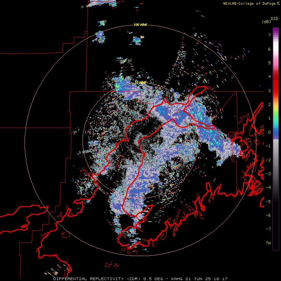The image size is (281, 281).
Task: Click the 0 value on the dB scale
Action: tap(269, 132)
